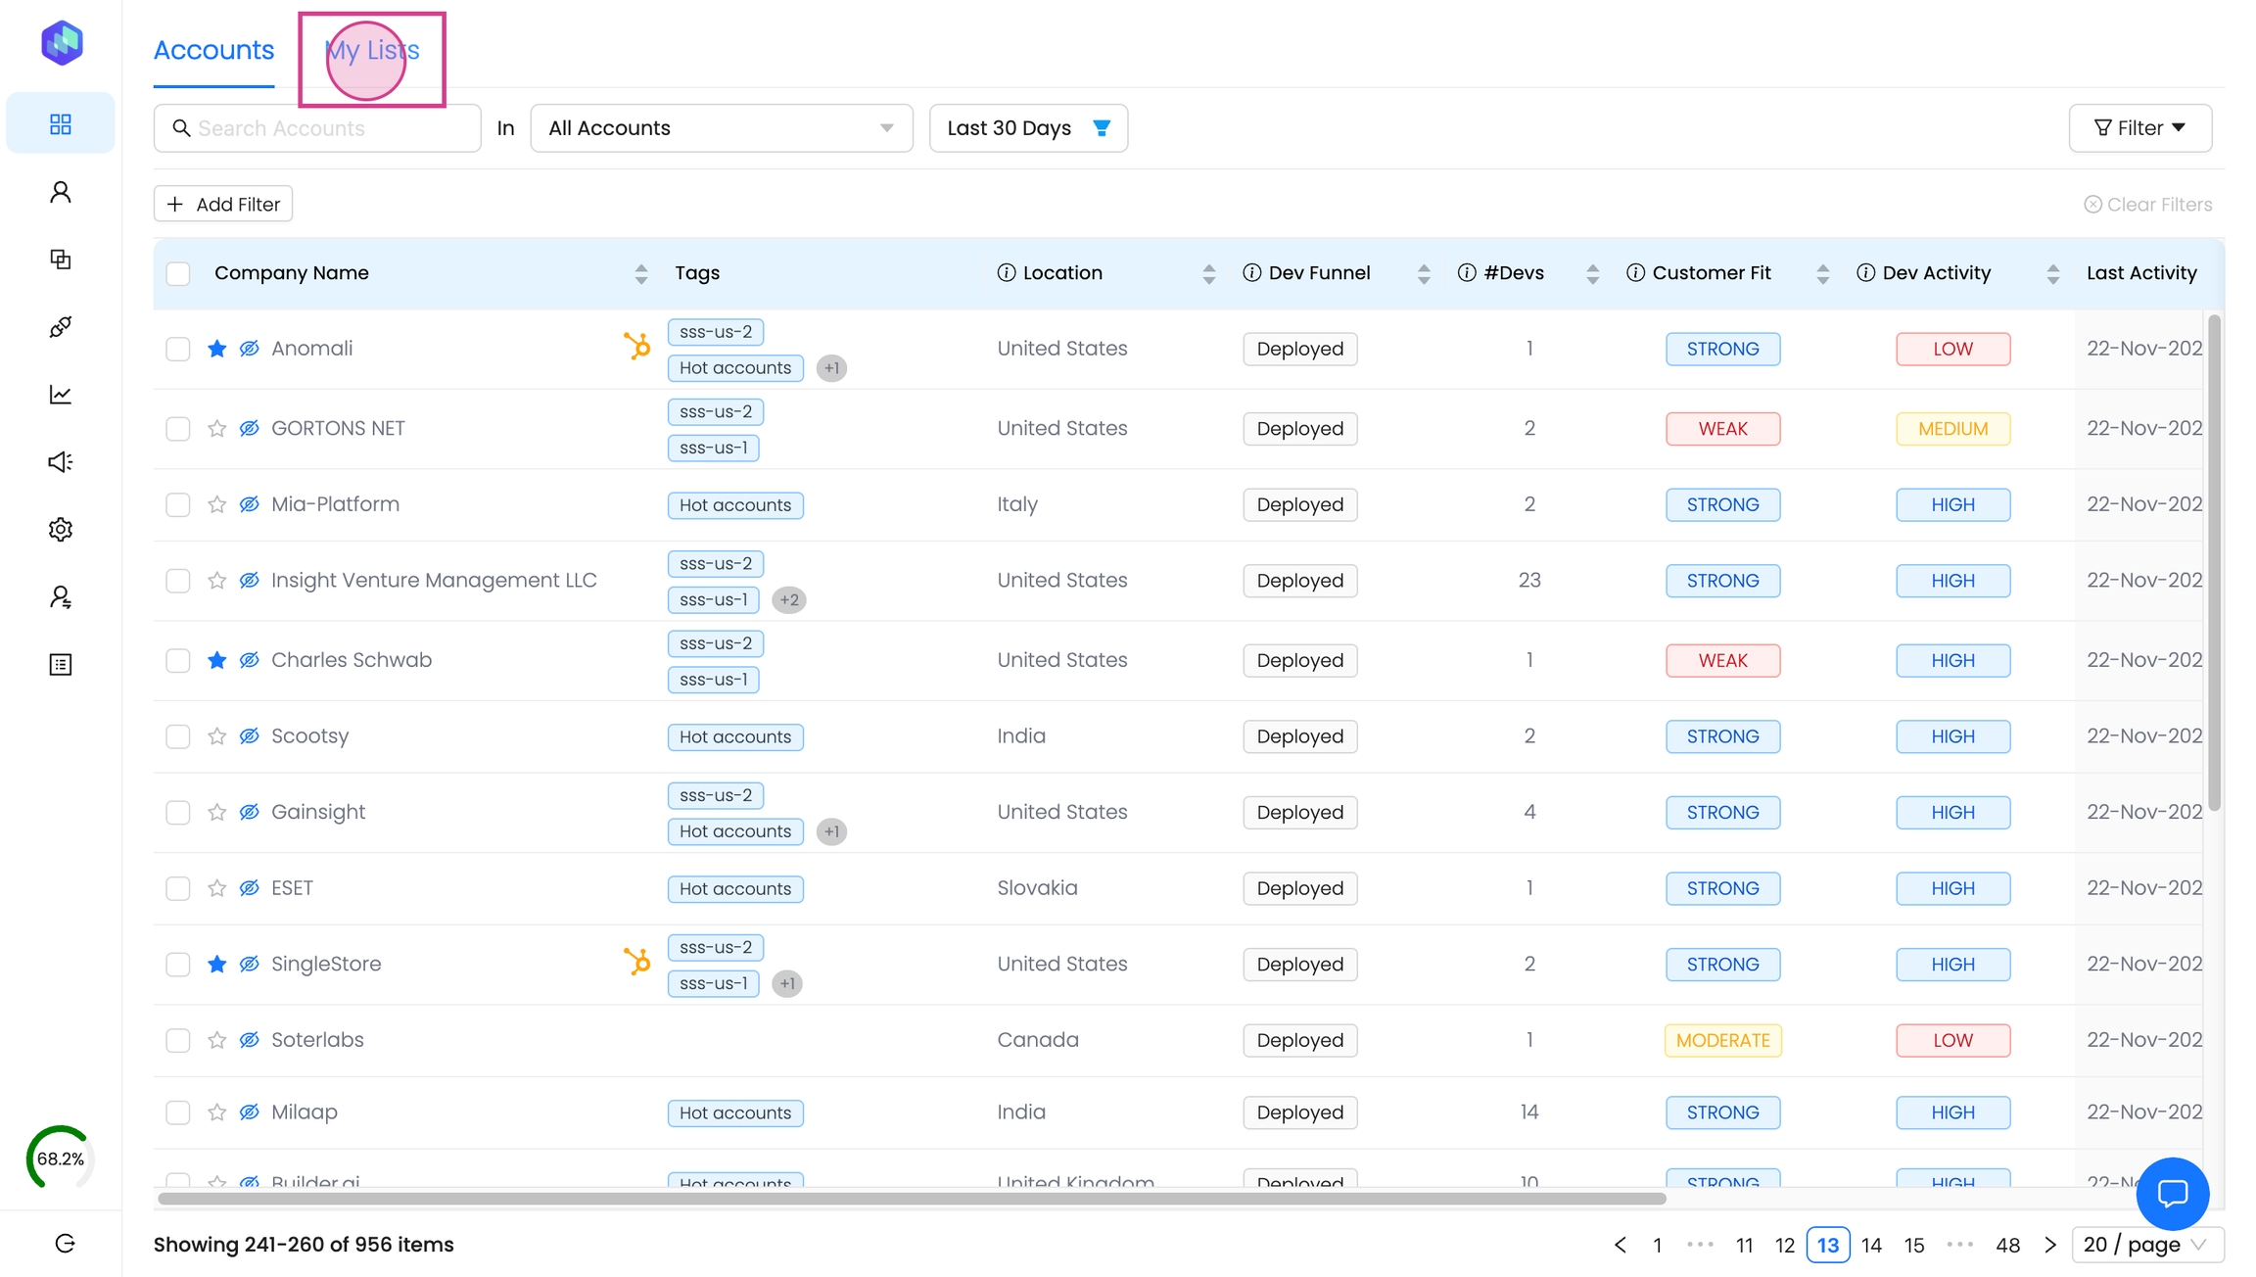Star the GORTONS NET account
The image size is (2256, 1277).
[217, 428]
